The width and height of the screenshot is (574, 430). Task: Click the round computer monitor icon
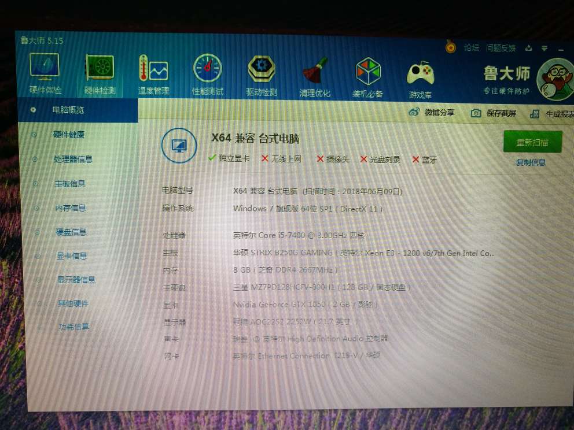click(x=179, y=145)
